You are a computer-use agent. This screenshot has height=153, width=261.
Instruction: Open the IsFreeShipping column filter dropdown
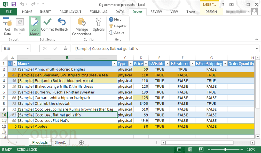coord(225,63)
